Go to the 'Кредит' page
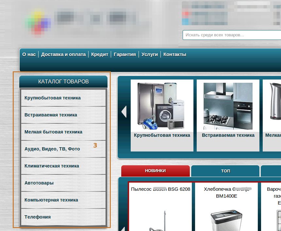The height and width of the screenshot is (231, 281). pos(100,54)
